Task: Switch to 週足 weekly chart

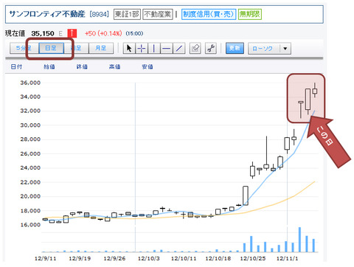Action: (76, 48)
